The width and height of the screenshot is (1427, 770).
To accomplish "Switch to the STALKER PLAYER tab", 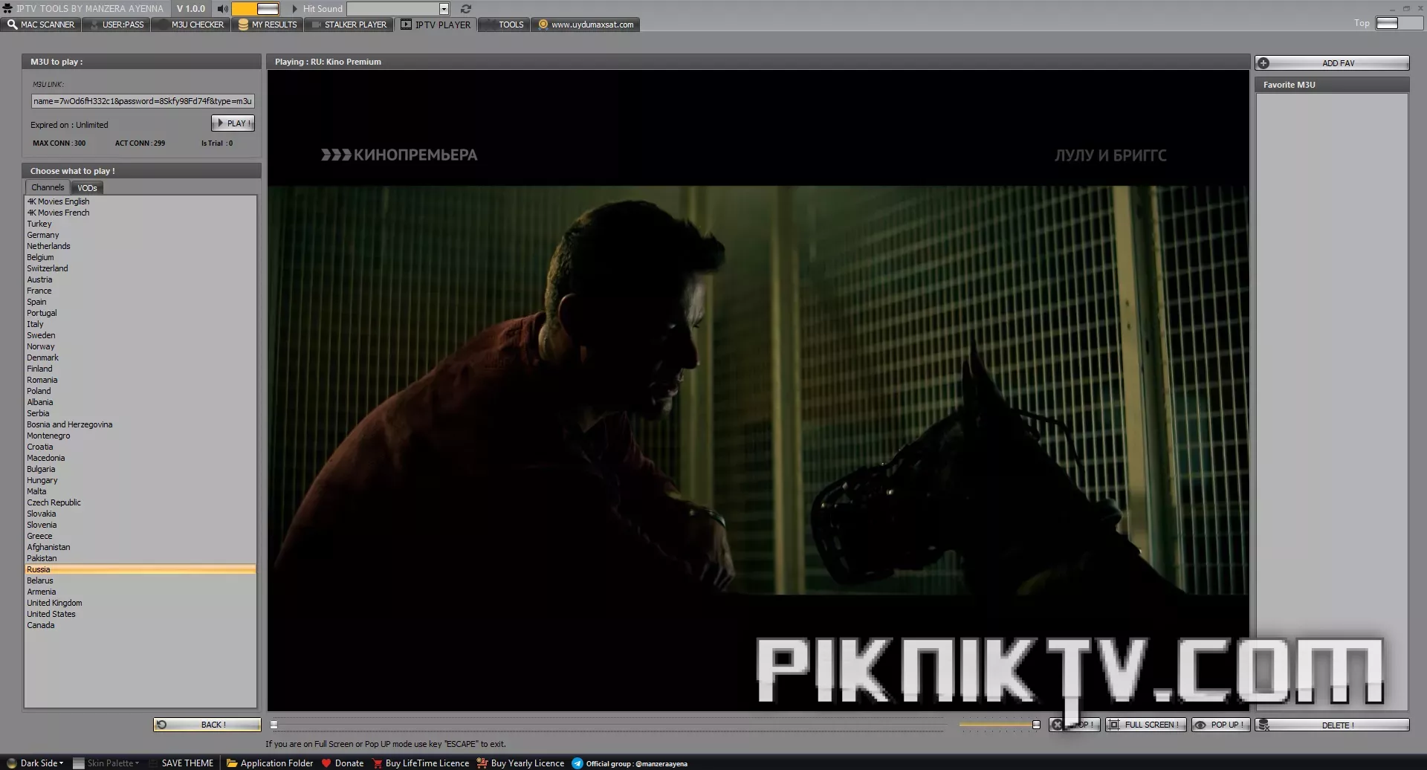I will (x=349, y=25).
